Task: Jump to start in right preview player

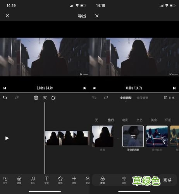Action: click(94, 88)
